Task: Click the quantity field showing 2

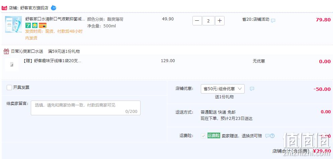Action: coord(209,21)
